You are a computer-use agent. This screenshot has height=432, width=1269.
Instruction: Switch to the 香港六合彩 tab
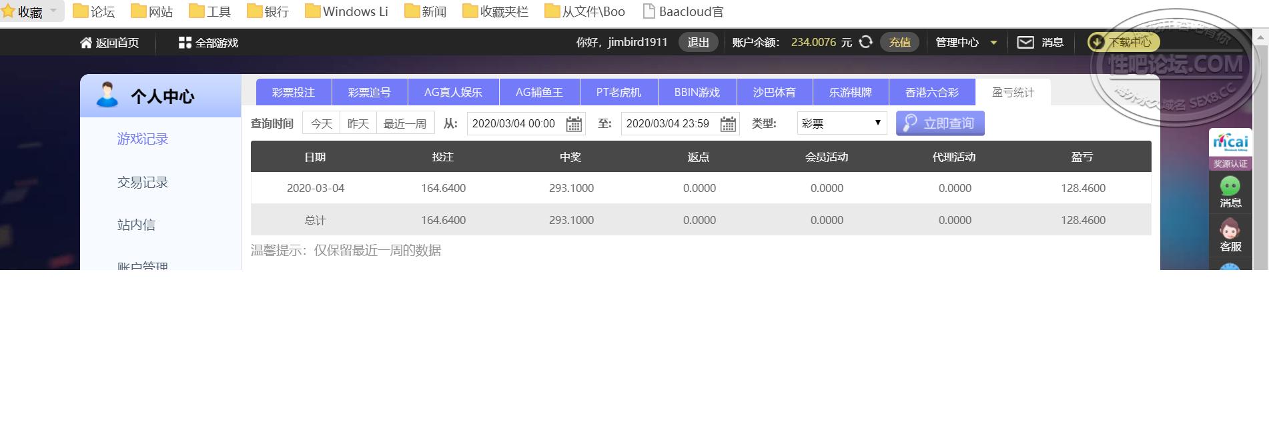point(932,92)
